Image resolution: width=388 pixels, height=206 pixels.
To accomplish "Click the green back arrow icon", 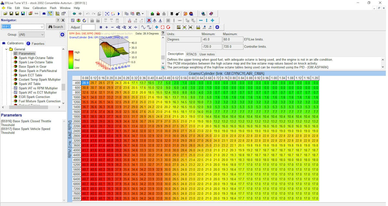I will [74, 14].
